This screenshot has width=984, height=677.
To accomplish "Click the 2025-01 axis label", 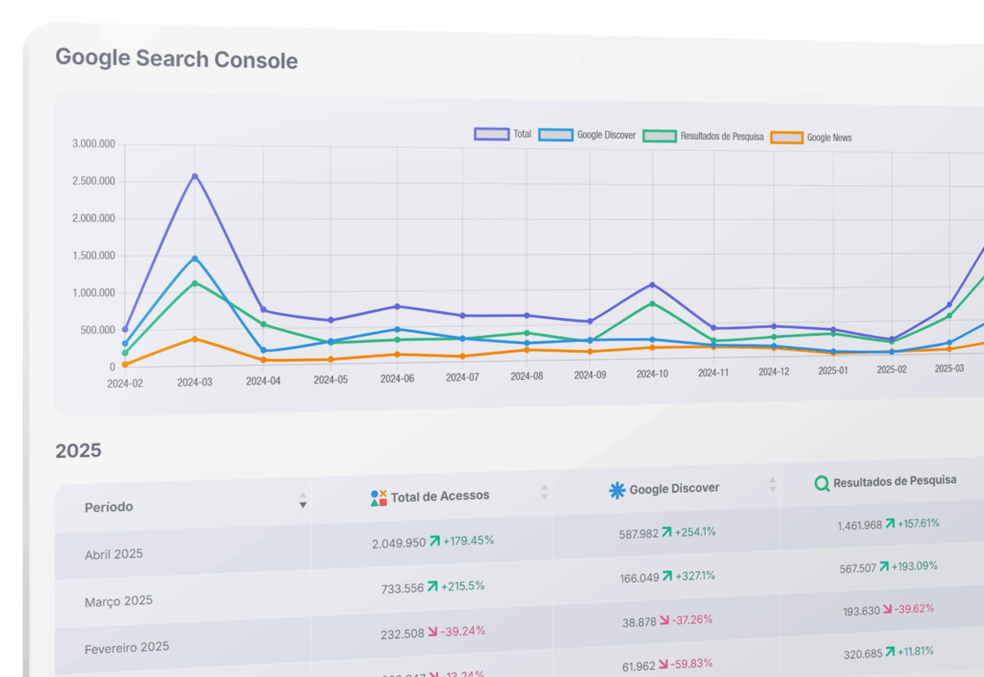I will (832, 370).
